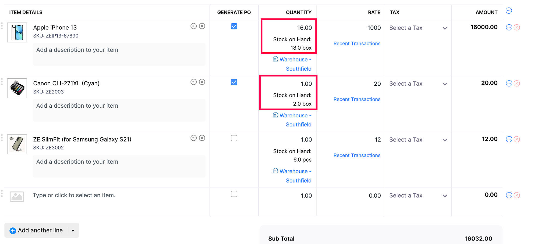View Recent Transactions for Canon CLI-271XL
Screen dimensions: 538x244
coord(357,99)
